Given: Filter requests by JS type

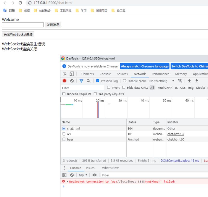Looking at the screenshot, I should tap(176, 88).
